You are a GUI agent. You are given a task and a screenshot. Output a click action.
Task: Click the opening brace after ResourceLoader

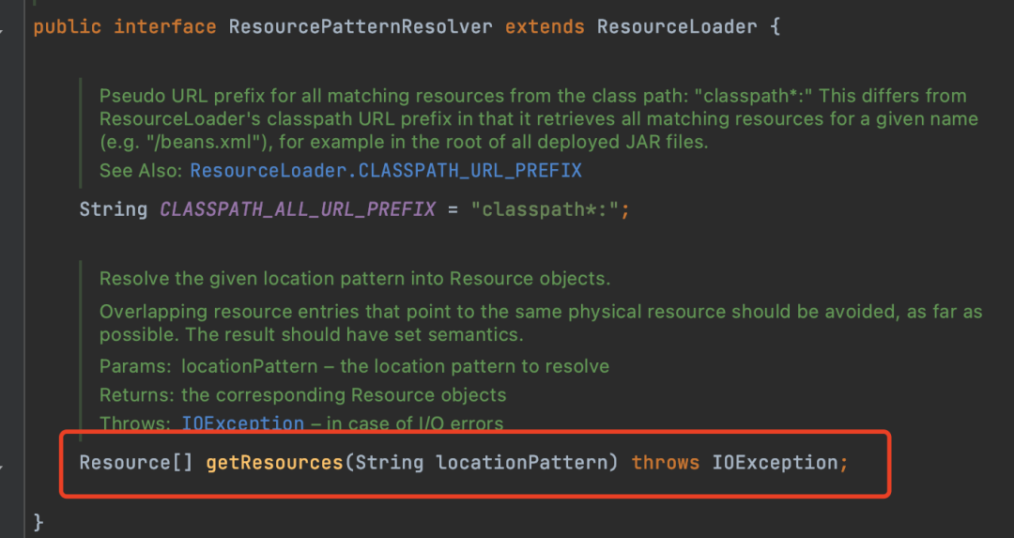pos(775,27)
